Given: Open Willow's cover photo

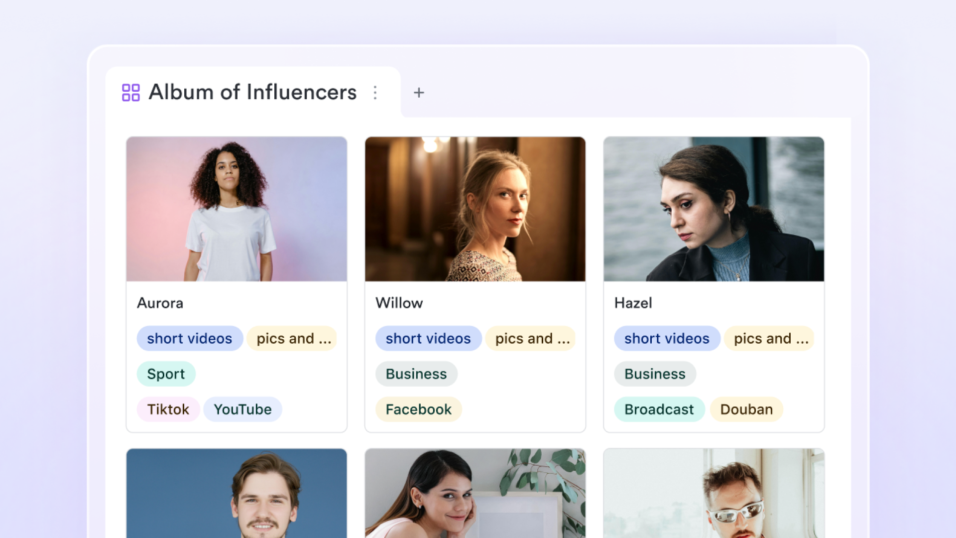Looking at the screenshot, I should (475, 209).
